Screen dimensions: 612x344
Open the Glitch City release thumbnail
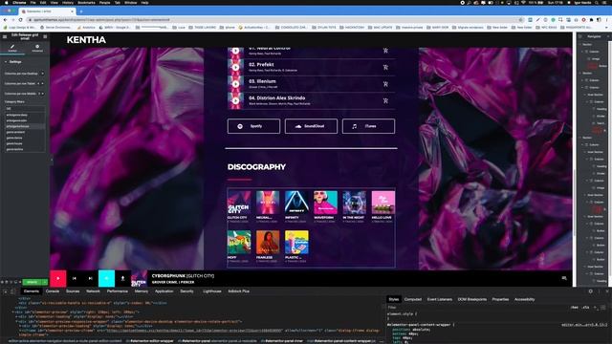point(239,203)
